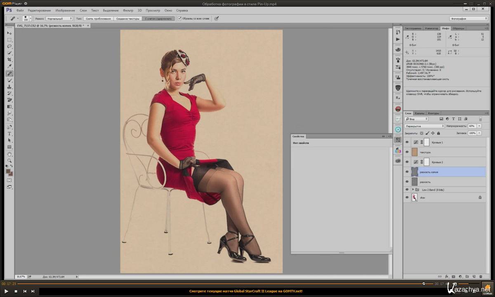The image size is (495, 297).
Task: Select the Zoom magnifier tool
Action: click(9, 161)
